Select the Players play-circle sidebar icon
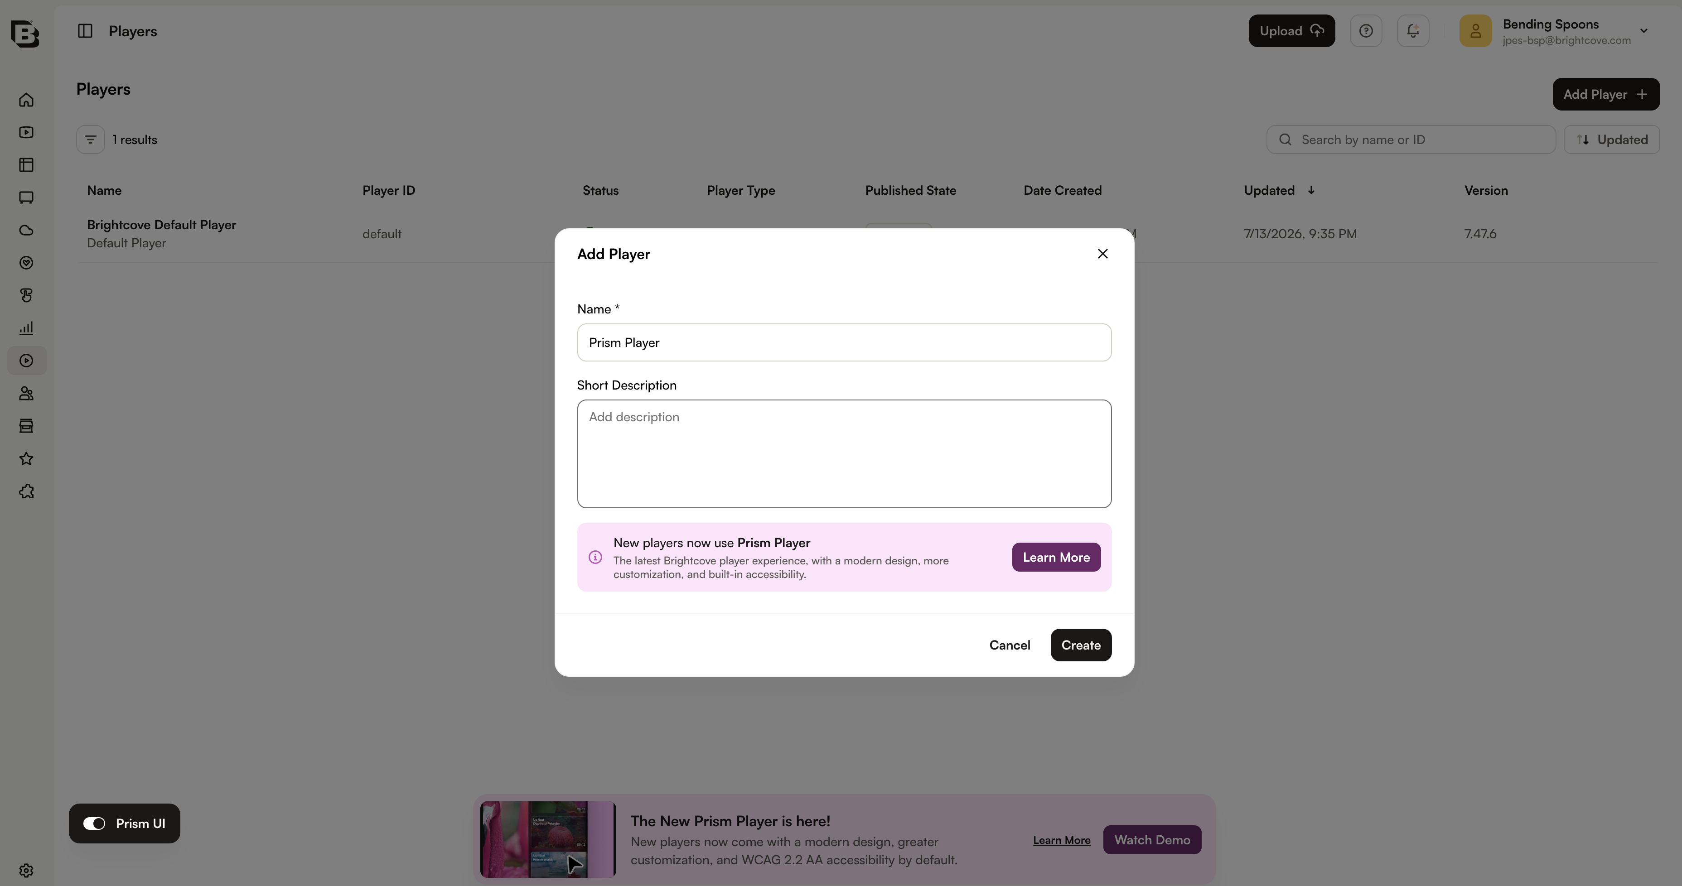The height and width of the screenshot is (886, 1682). tap(26, 361)
